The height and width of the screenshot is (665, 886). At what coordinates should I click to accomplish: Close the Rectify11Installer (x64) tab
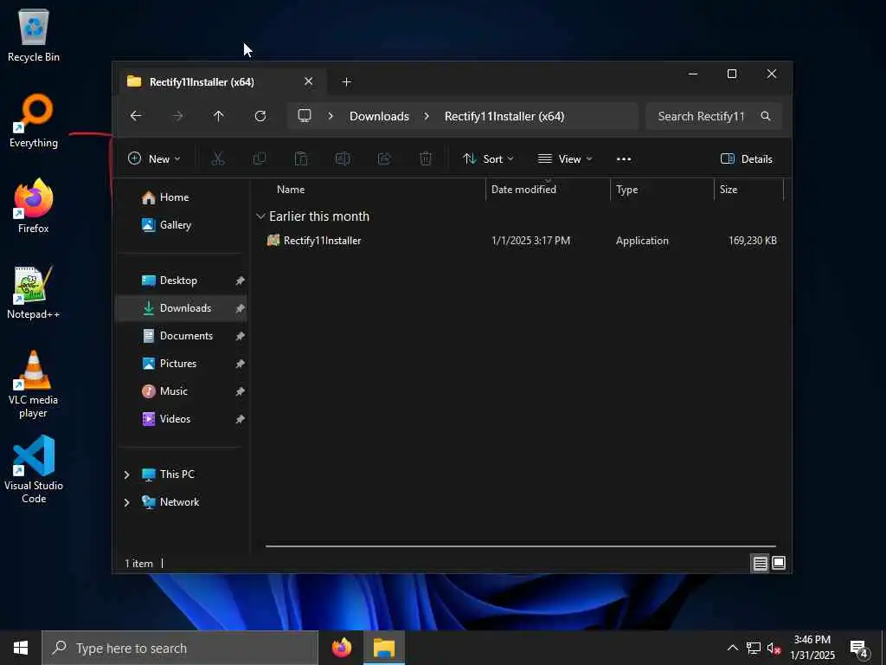pos(309,81)
